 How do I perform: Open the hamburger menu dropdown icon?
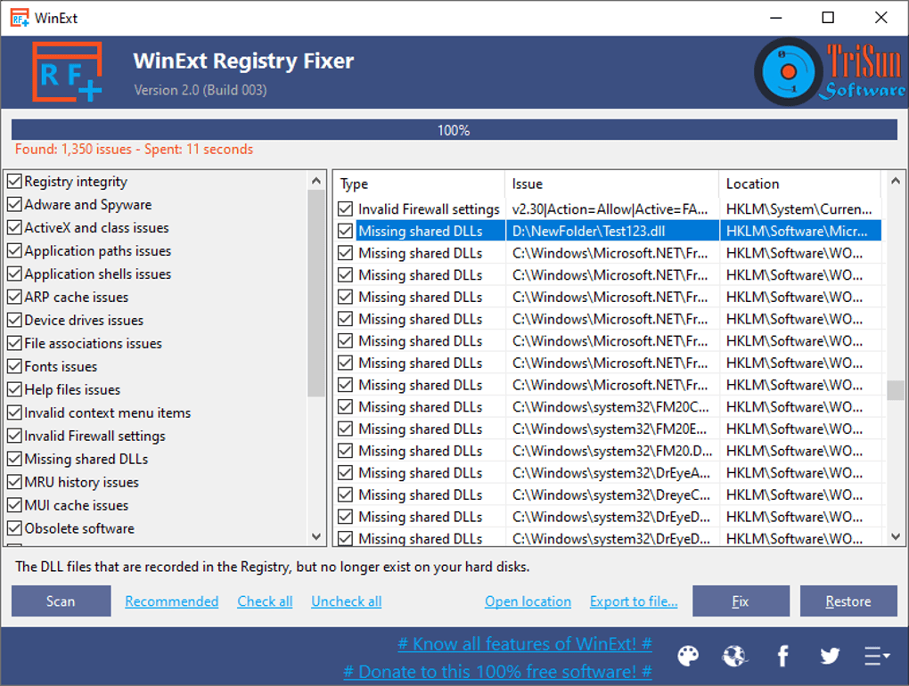877,656
